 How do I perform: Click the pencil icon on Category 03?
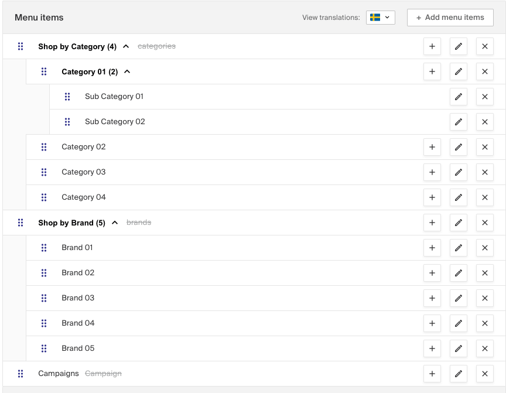click(459, 172)
